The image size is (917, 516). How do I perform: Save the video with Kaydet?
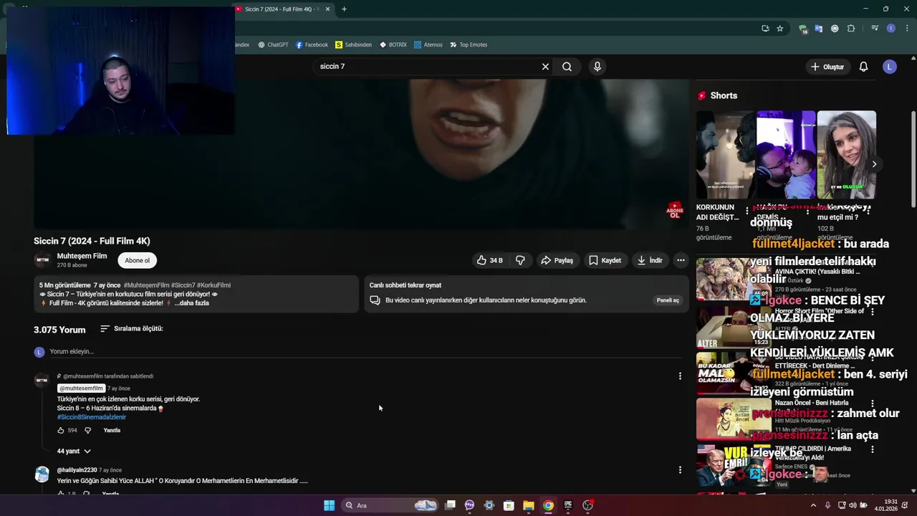[605, 260]
